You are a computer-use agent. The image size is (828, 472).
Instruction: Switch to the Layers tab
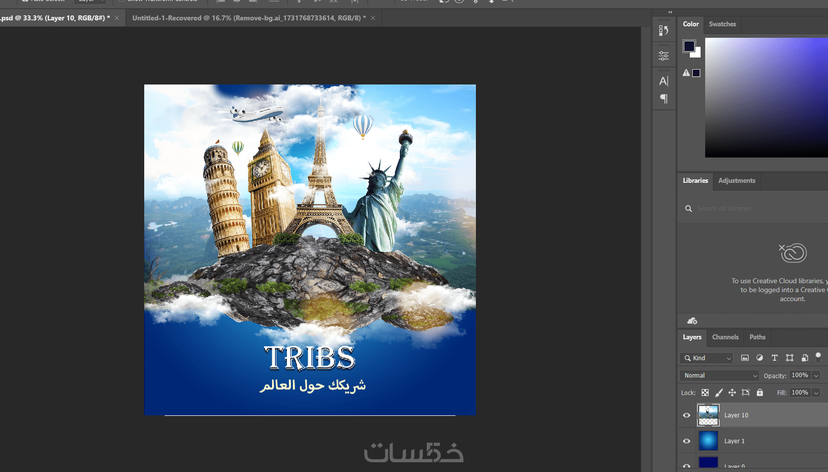692,337
